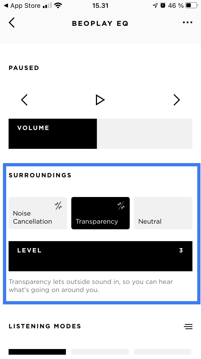Select Neutral surroundings mode
This screenshot has height=359, width=201.
pyautogui.click(x=163, y=213)
